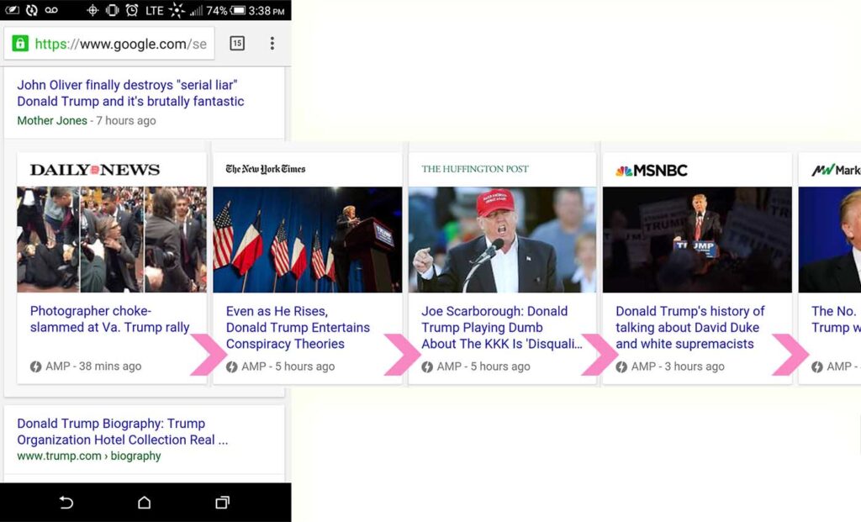Tap AMP bolt icon on Huffington Post card
The image size is (861, 522).
[427, 366]
